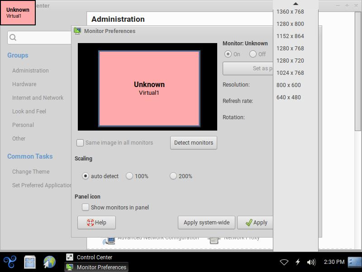Open Internet and Network group
Screen dimensions: 362x272
[x=38, y=98]
